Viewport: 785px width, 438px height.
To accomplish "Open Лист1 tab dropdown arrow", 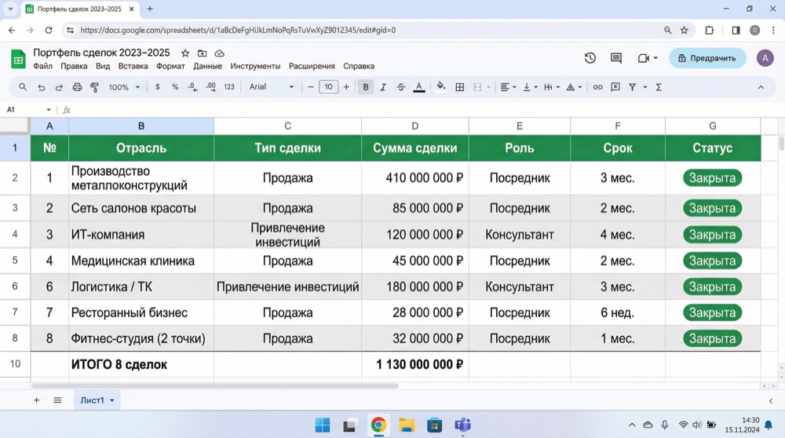I will [x=111, y=400].
